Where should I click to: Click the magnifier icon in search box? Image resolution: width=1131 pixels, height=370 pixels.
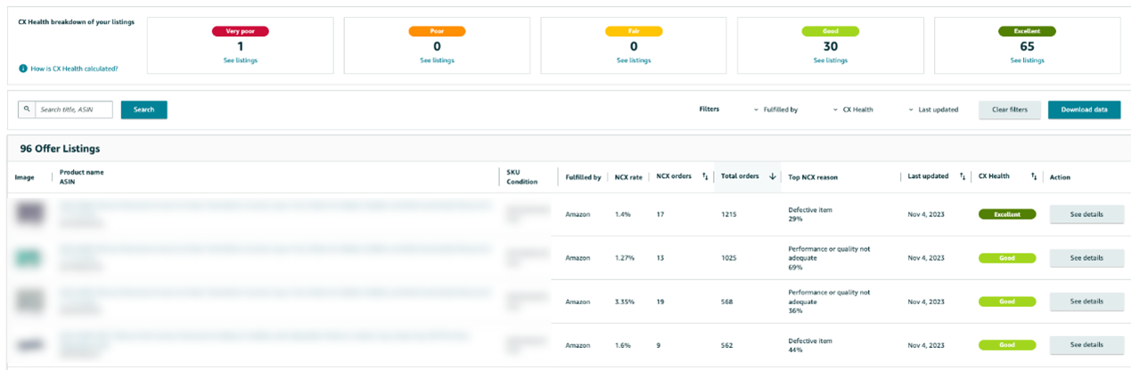27,109
